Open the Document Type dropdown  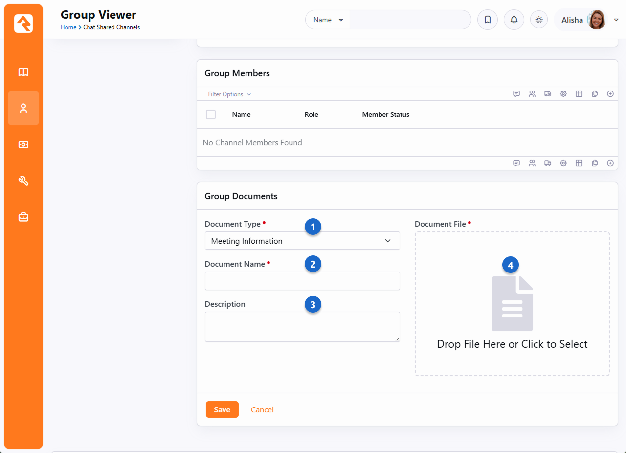[x=302, y=241]
